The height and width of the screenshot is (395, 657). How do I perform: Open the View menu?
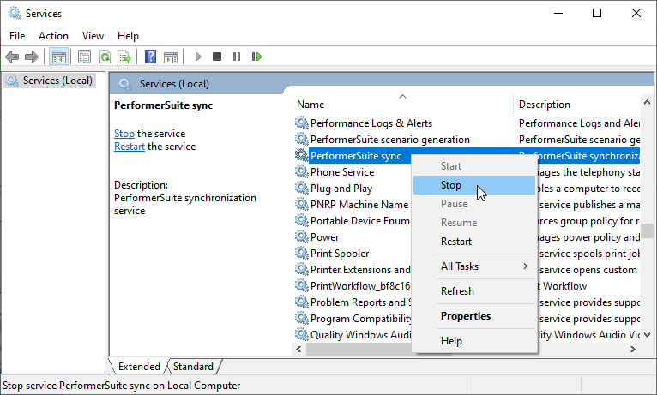pyautogui.click(x=93, y=36)
